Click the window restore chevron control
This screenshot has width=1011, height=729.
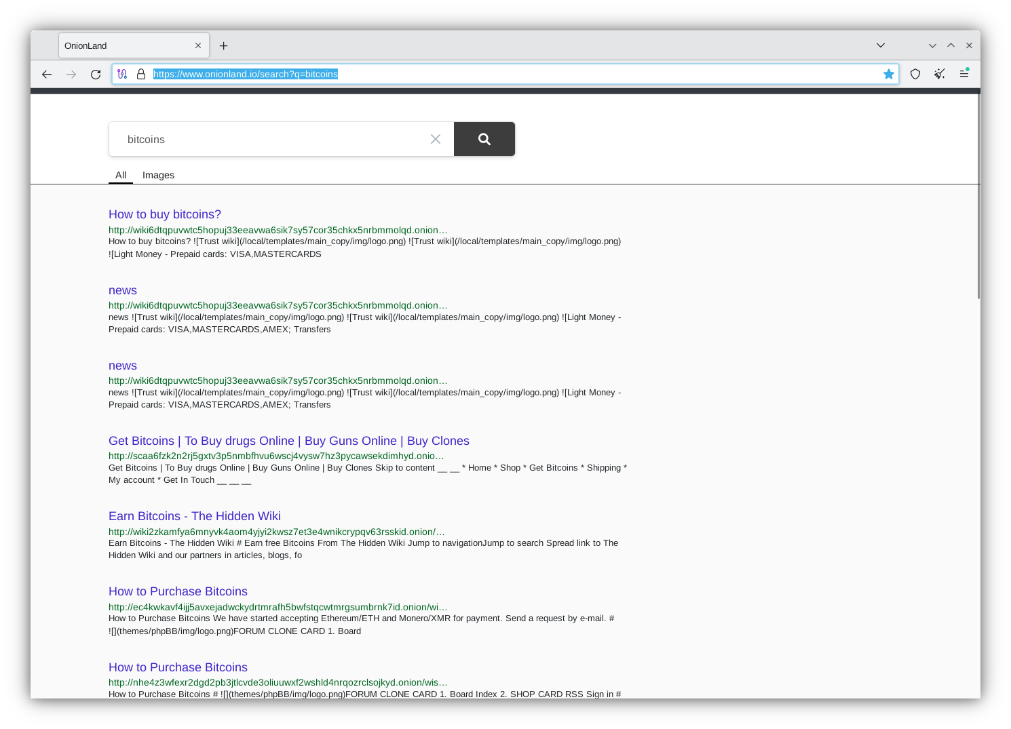[x=951, y=45]
